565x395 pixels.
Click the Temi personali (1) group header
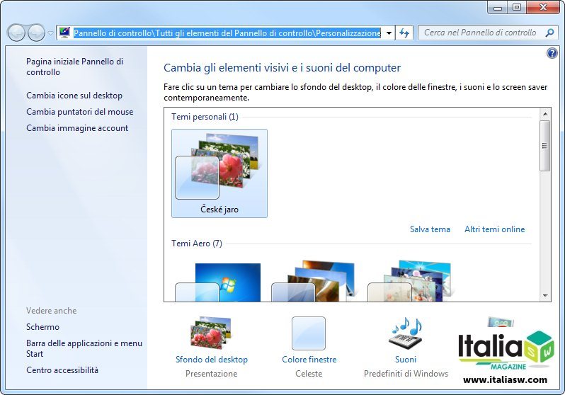pyautogui.click(x=205, y=117)
